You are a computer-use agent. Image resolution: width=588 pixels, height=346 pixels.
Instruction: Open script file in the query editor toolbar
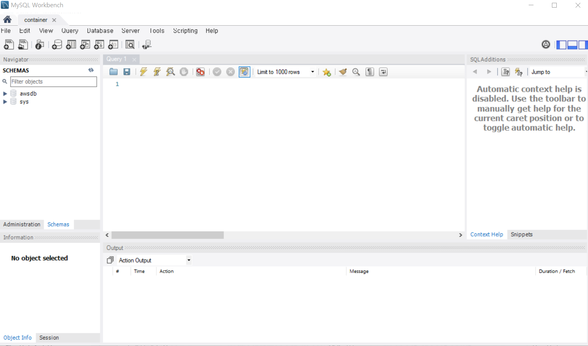click(x=113, y=72)
